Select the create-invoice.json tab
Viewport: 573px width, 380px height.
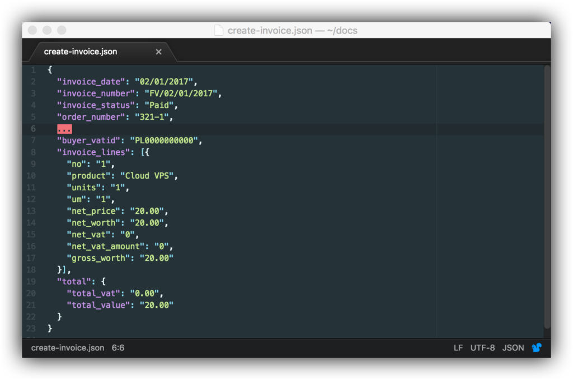pos(81,51)
